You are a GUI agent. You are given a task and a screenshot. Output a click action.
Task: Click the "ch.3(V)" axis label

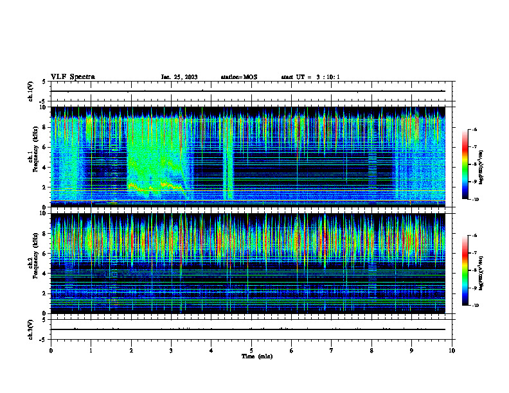click(31, 329)
